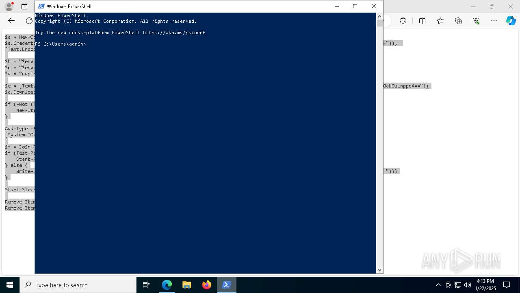
Task: Click the Edge back arrow button
Action: (11, 21)
